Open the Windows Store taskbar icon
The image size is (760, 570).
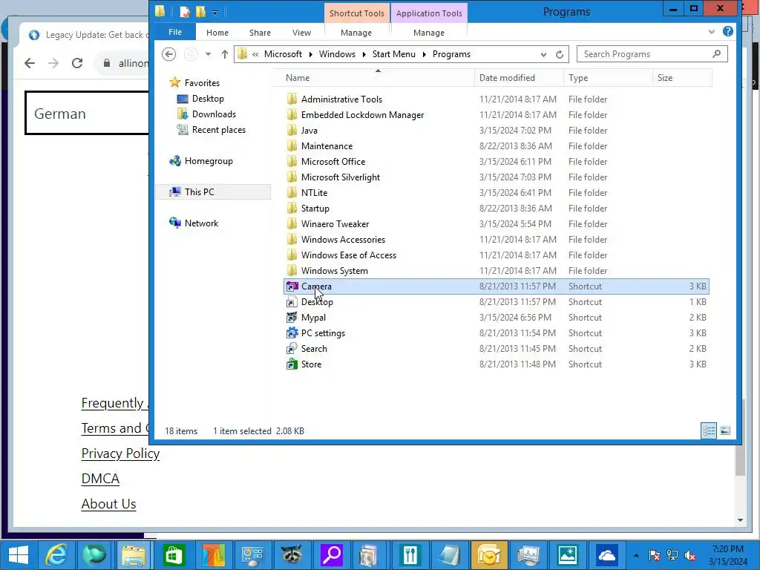click(x=174, y=555)
